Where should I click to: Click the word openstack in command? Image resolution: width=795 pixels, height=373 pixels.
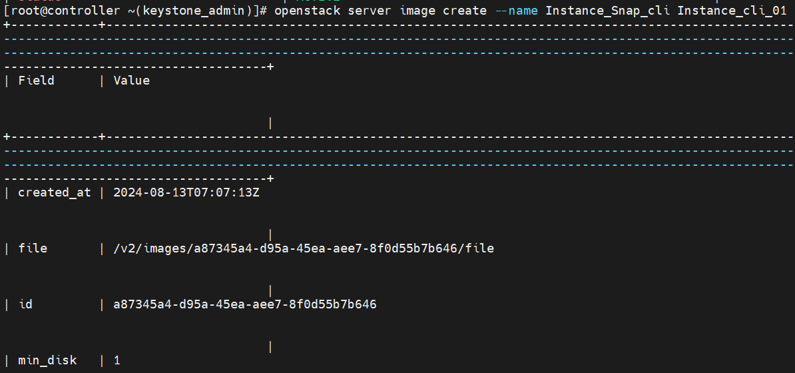[307, 11]
